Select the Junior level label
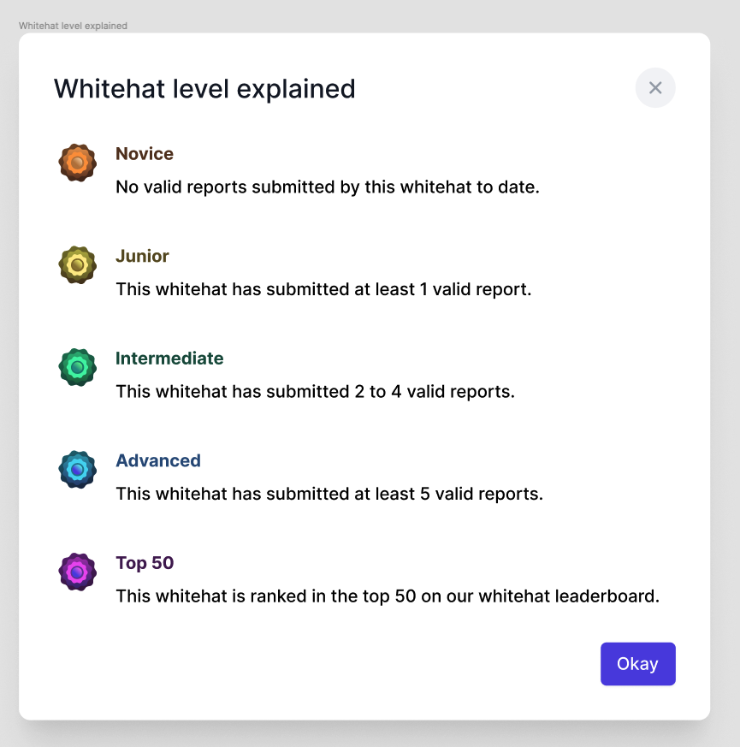 (x=142, y=256)
